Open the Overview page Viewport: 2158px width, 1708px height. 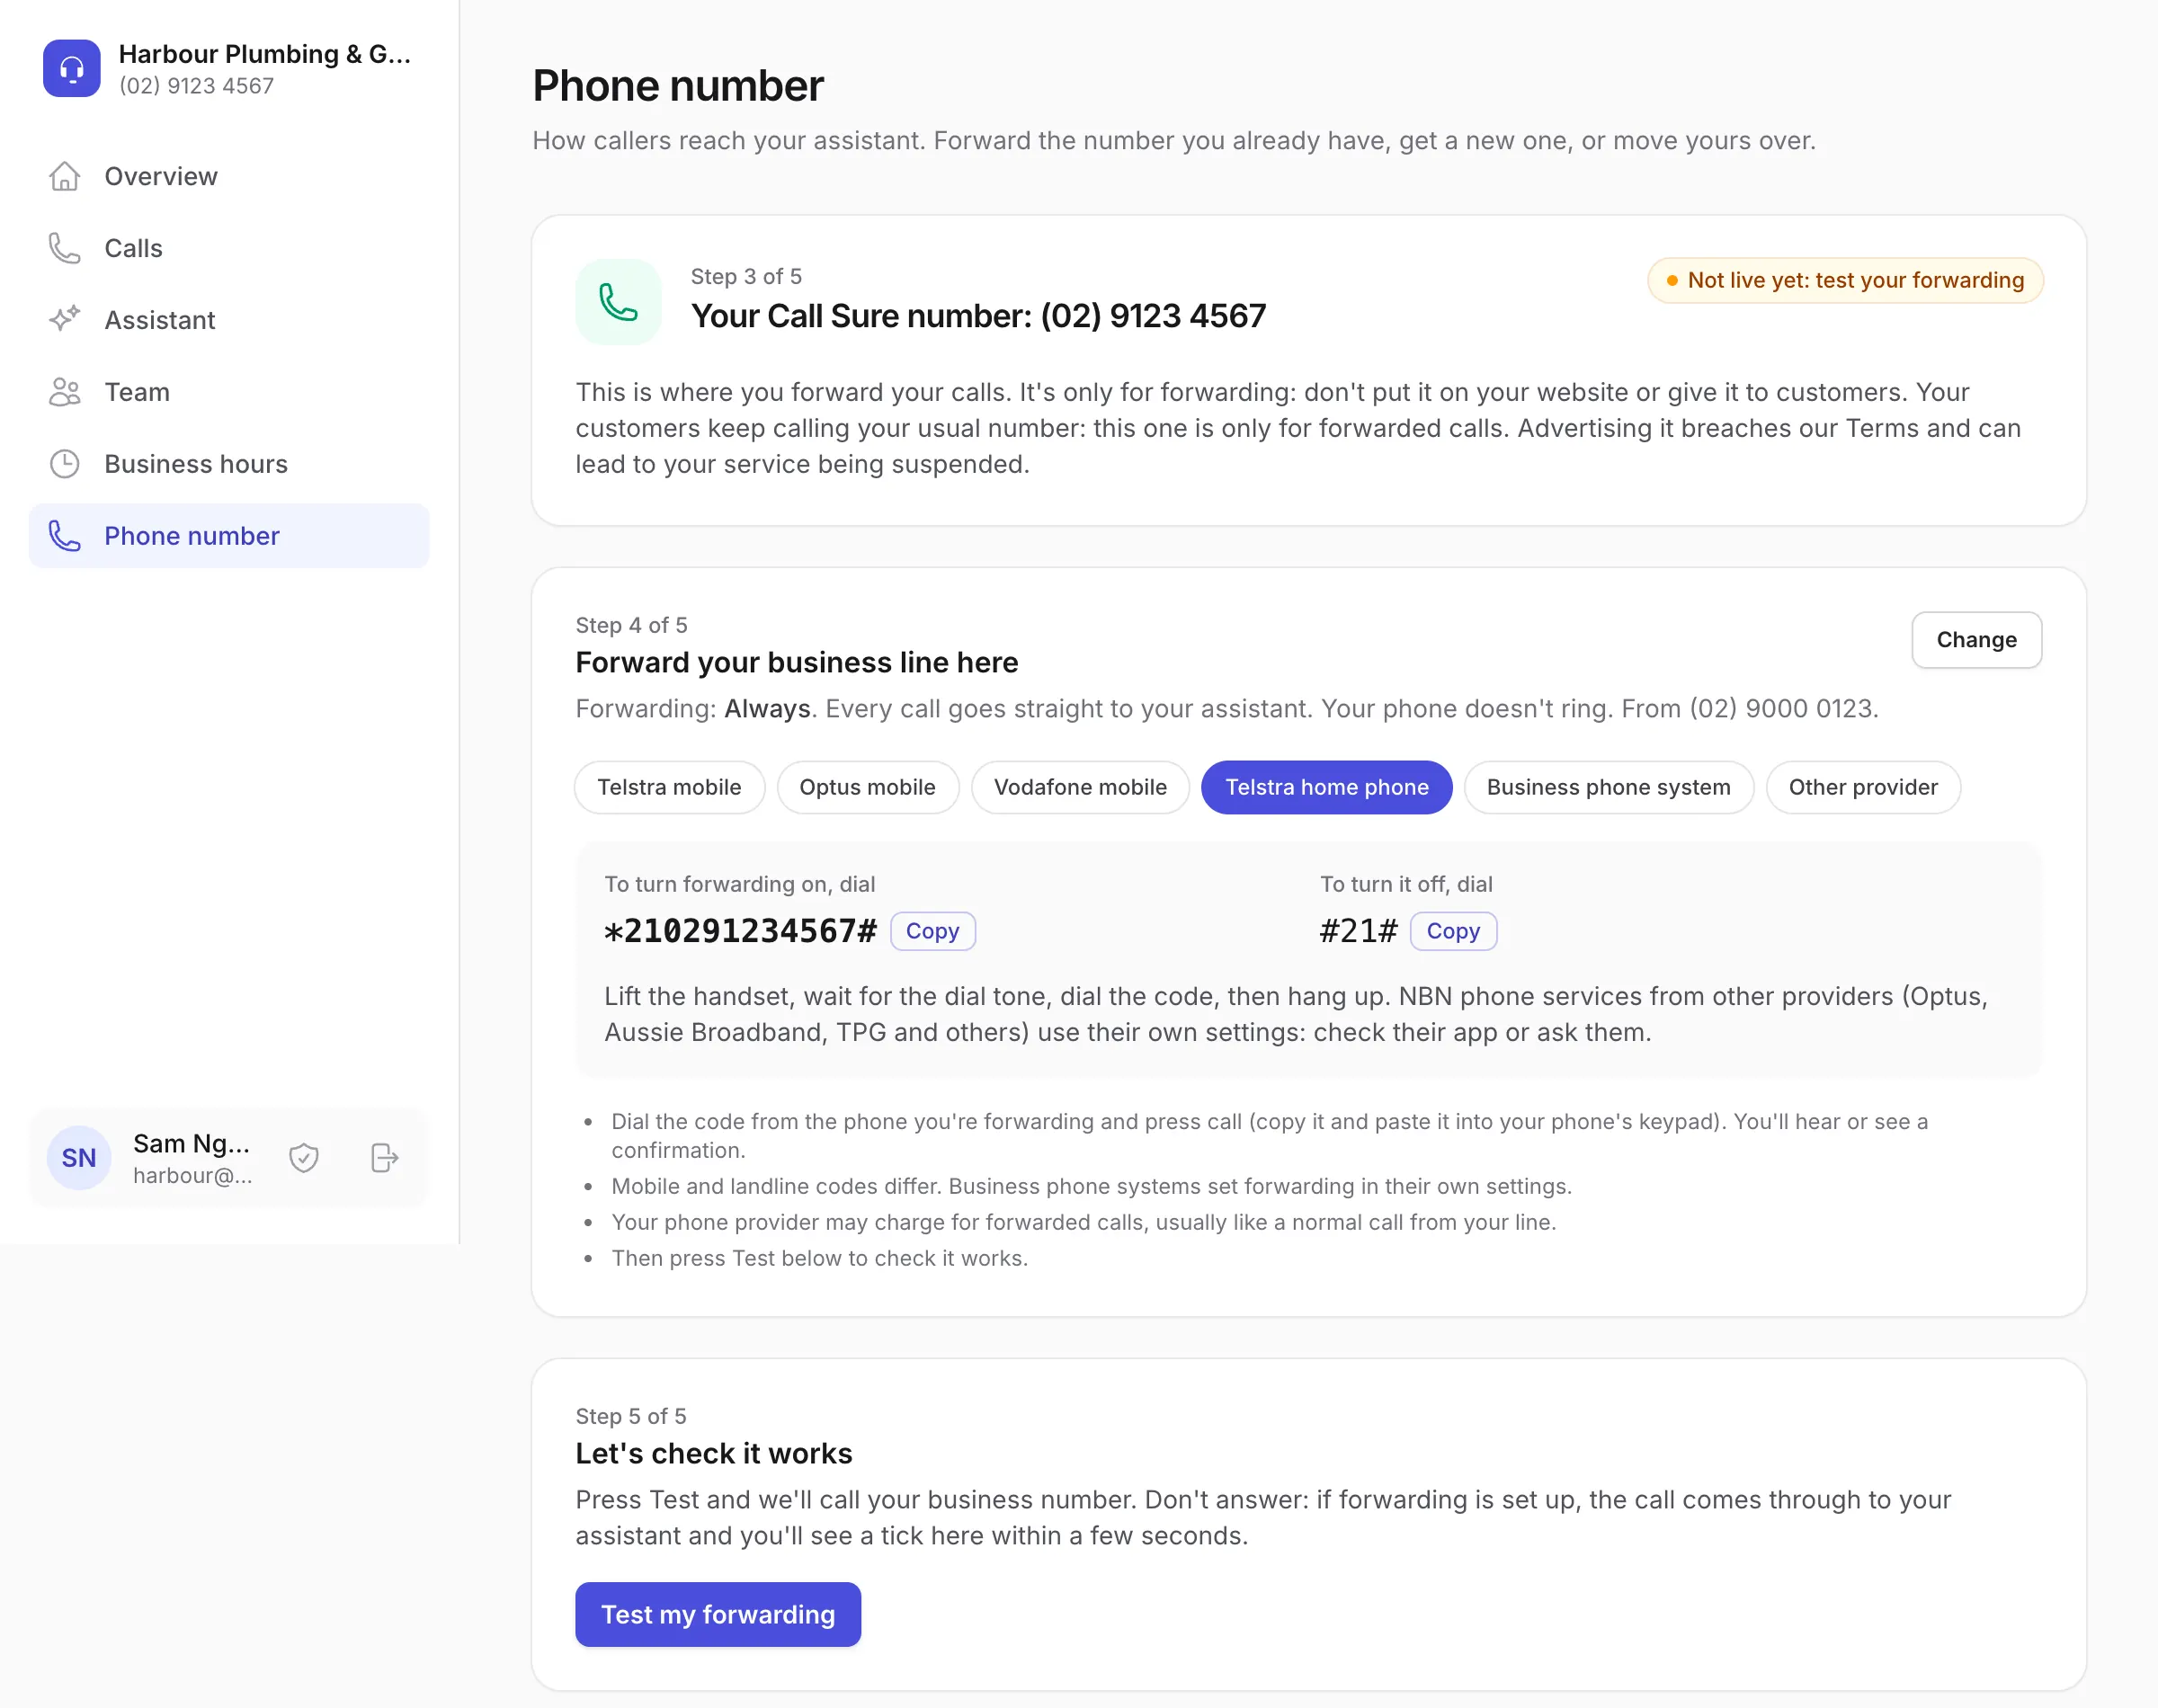(229, 176)
